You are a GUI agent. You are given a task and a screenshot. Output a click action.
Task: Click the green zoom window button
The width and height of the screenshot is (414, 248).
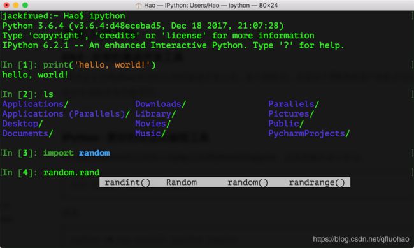coord(25,5)
